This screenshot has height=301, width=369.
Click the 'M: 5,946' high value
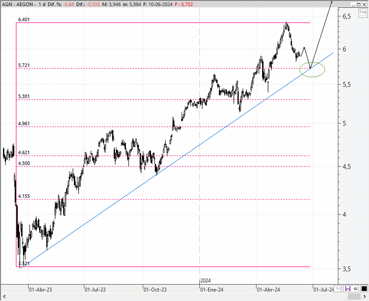coord(112,4)
